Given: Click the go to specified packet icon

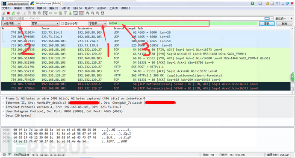Looking at the screenshot, I should (60, 13).
